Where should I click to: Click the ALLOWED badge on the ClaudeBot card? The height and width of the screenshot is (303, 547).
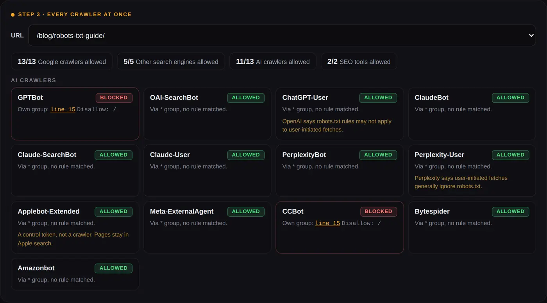510,98
